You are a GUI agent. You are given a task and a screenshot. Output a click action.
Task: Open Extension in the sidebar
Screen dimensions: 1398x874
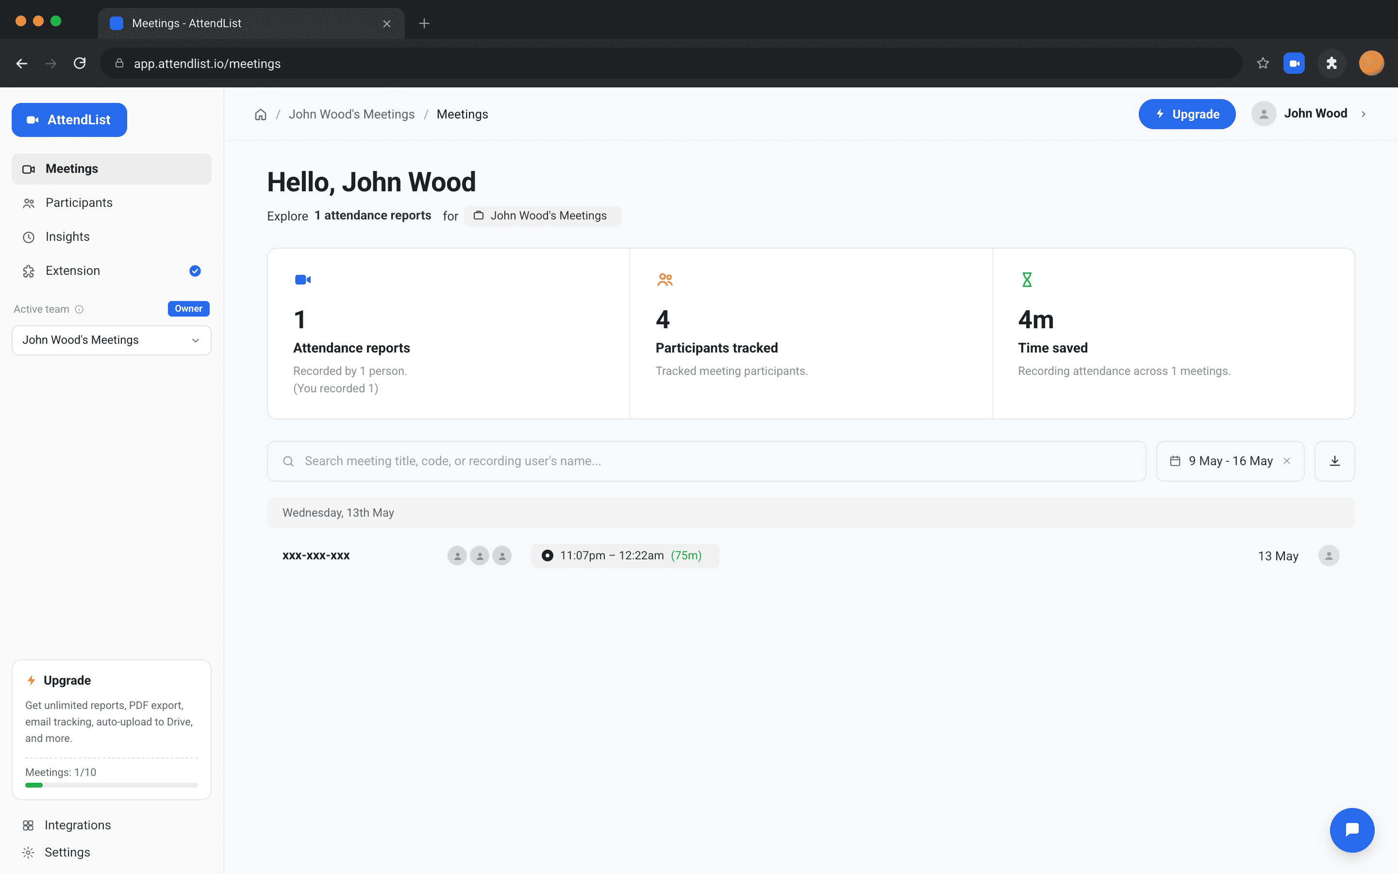(112, 271)
